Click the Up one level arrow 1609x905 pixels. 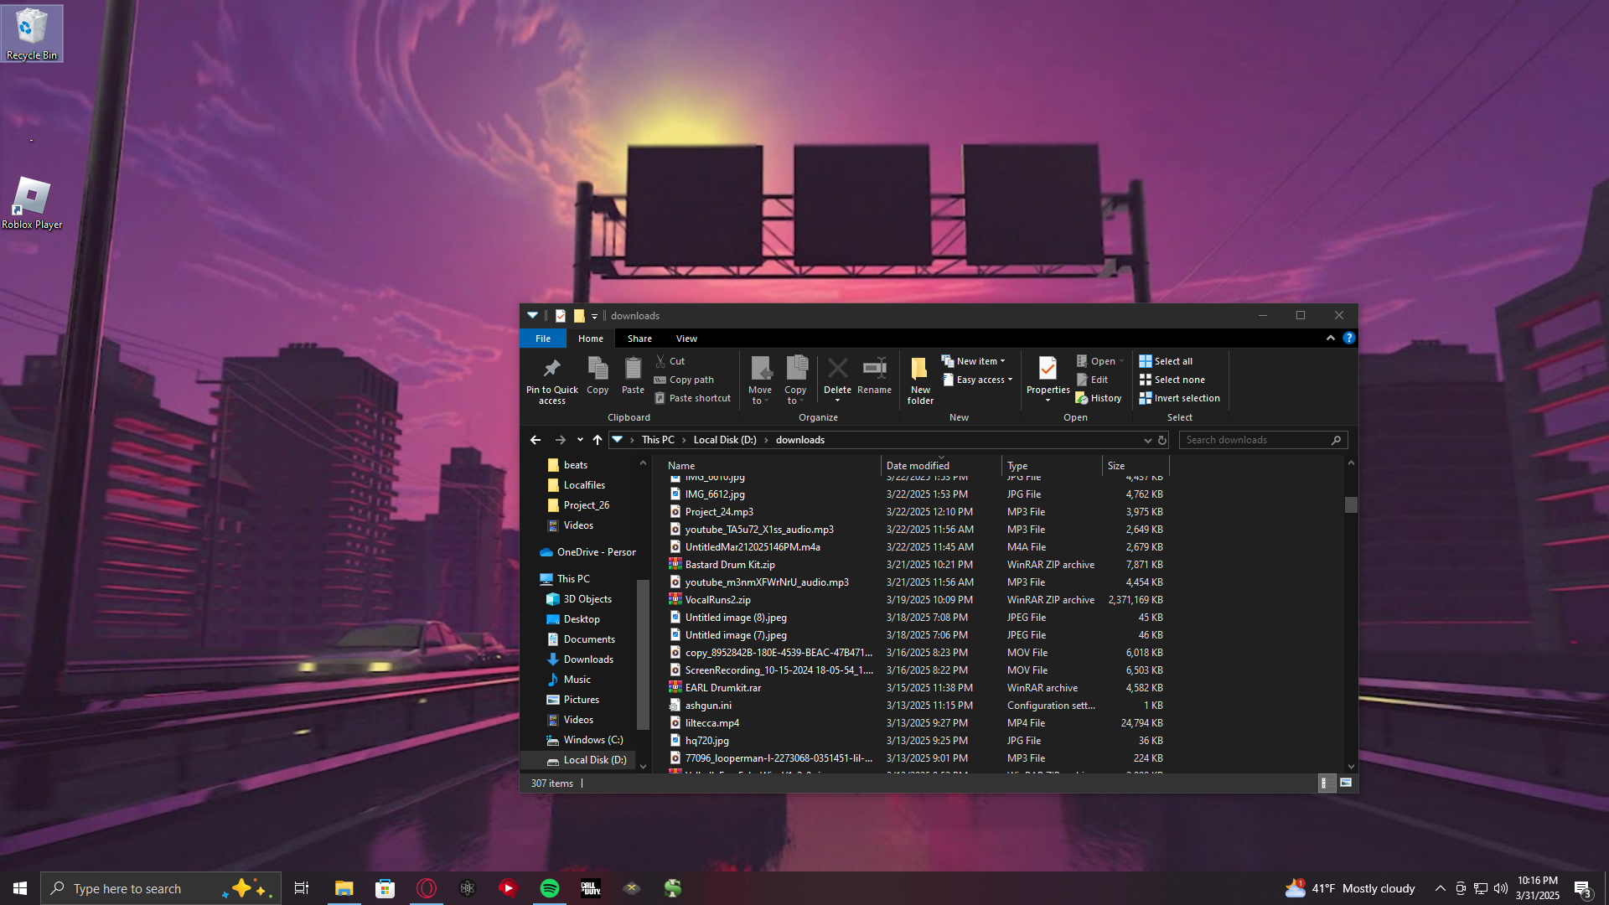598,440
